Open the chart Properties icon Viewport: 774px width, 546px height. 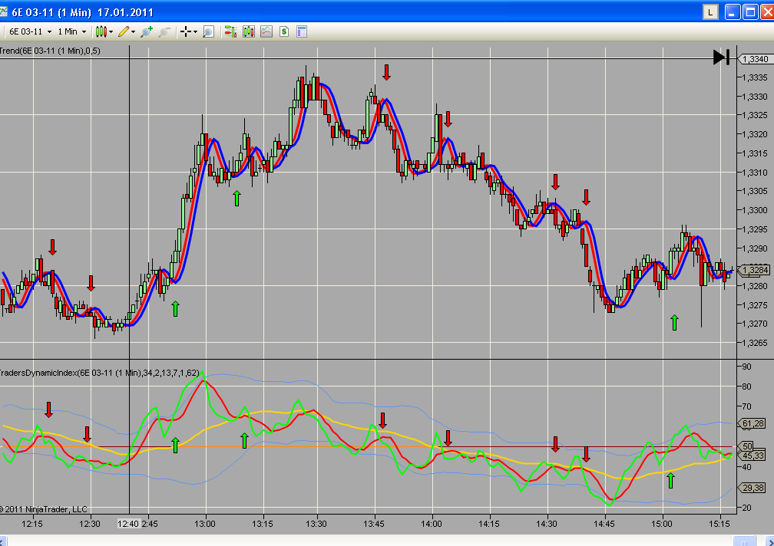point(302,32)
